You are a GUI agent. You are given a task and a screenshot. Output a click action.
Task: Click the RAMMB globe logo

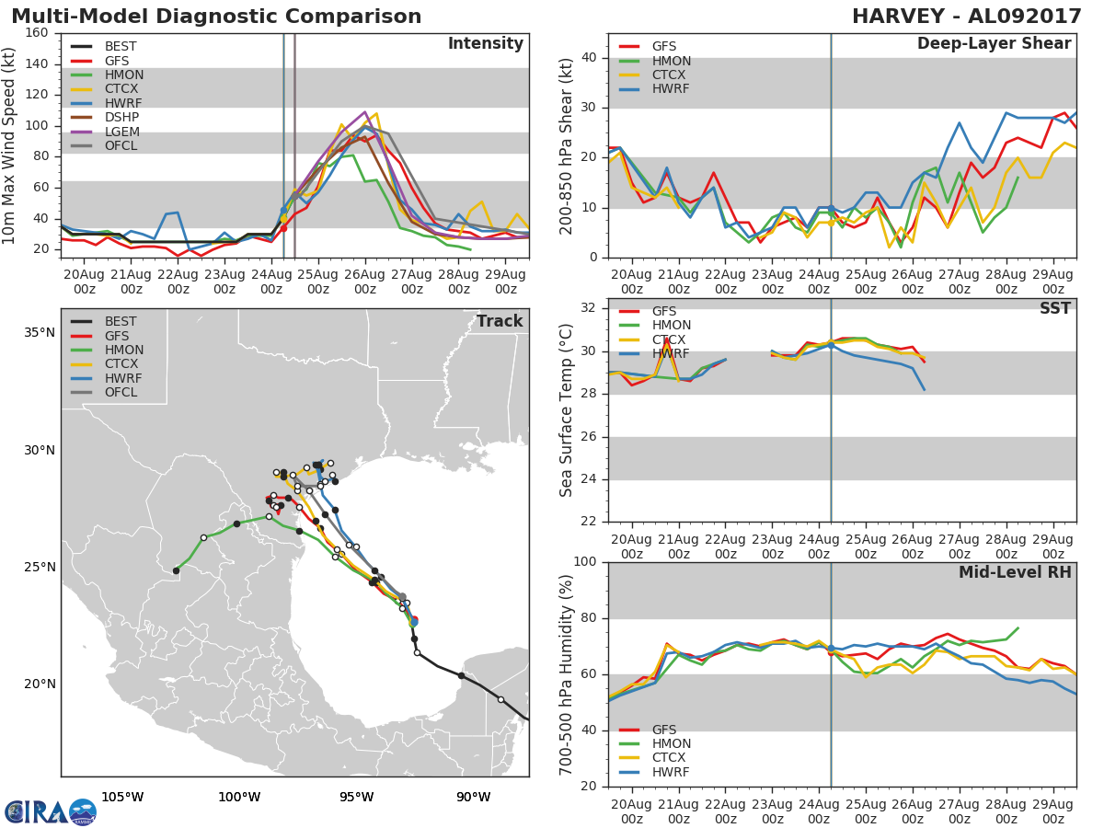83,812
